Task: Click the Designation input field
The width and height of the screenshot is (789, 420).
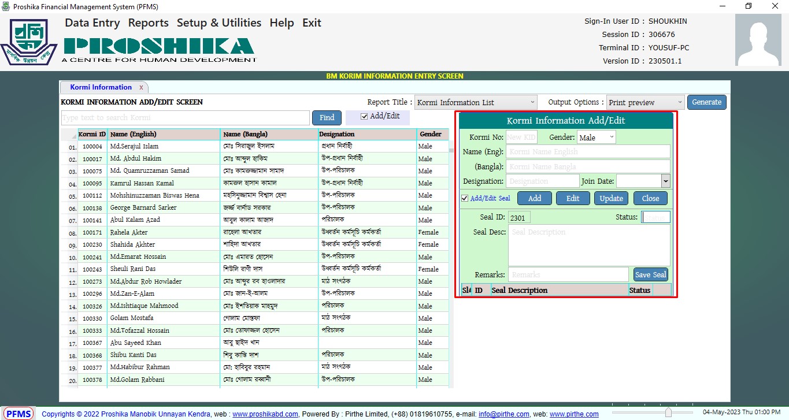Action: pos(542,181)
